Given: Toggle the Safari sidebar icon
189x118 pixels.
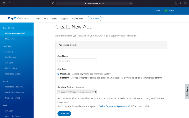Looking at the screenshot, I should coord(4,3).
